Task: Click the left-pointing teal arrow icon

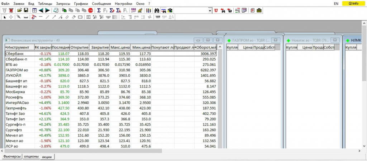Action: (x=41, y=10)
